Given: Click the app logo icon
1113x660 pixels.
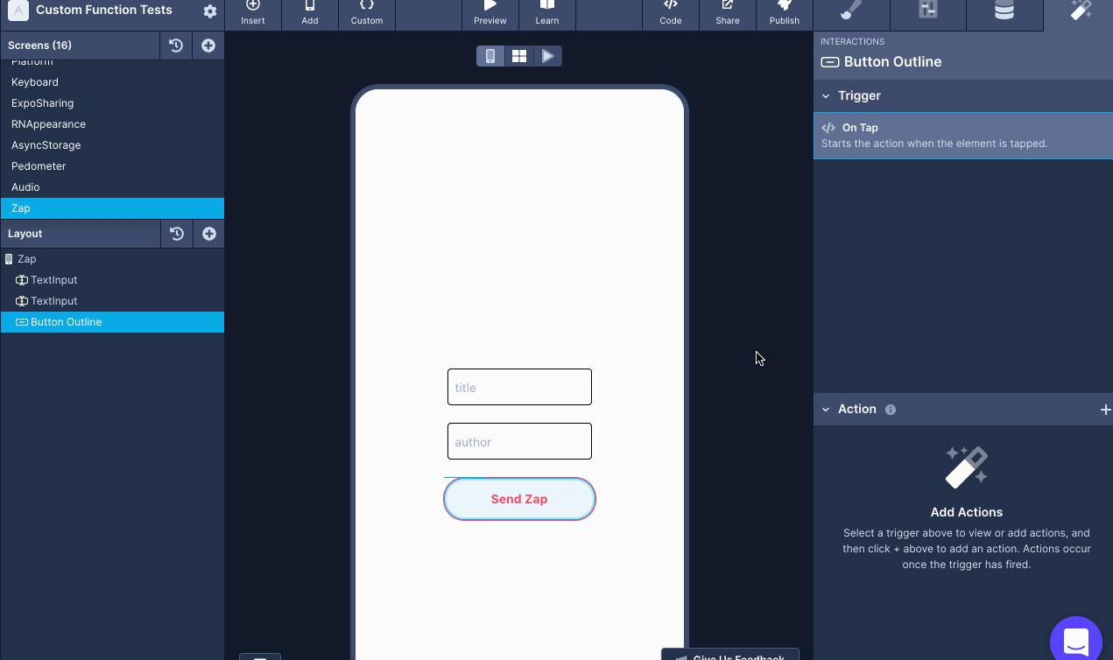Looking at the screenshot, I should (x=18, y=11).
